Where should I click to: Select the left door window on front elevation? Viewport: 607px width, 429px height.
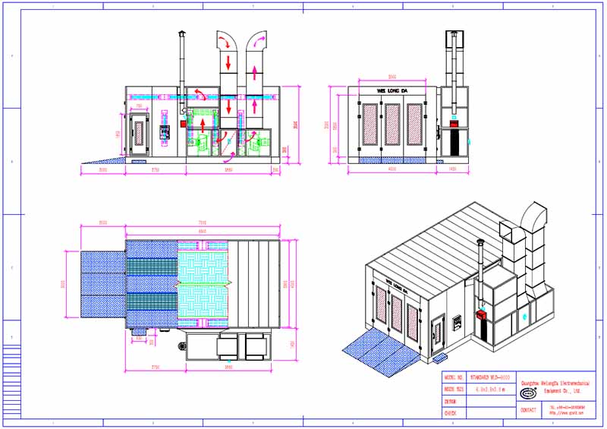point(370,125)
